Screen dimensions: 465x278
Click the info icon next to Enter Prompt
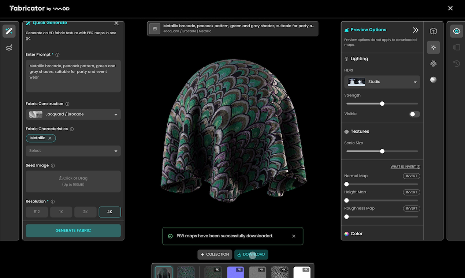coord(57,55)
